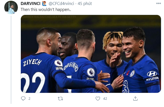Retweet this post using the retweet icon
The image size is (164, 107).
(x=60, y=98)
